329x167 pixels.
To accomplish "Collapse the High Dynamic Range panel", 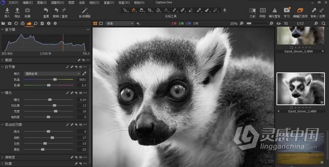I will point(2,125).
